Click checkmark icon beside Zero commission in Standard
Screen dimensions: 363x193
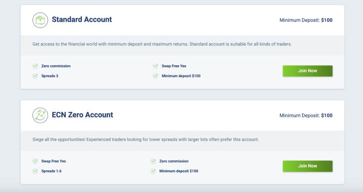[x=35, y=66]
